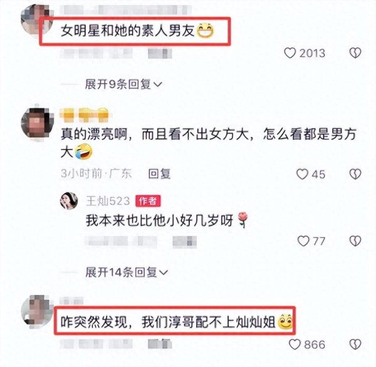Screen dimensions: 376x367
Task: Click chevron next to 展开14条回复
Action: pyautogui.click(x=164, y=273)
